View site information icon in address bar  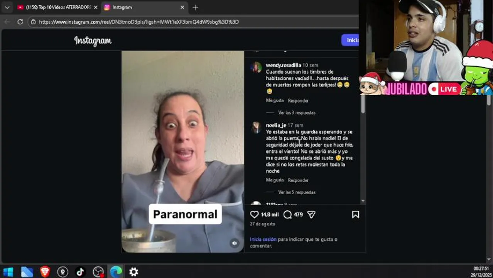pos(34,22)
